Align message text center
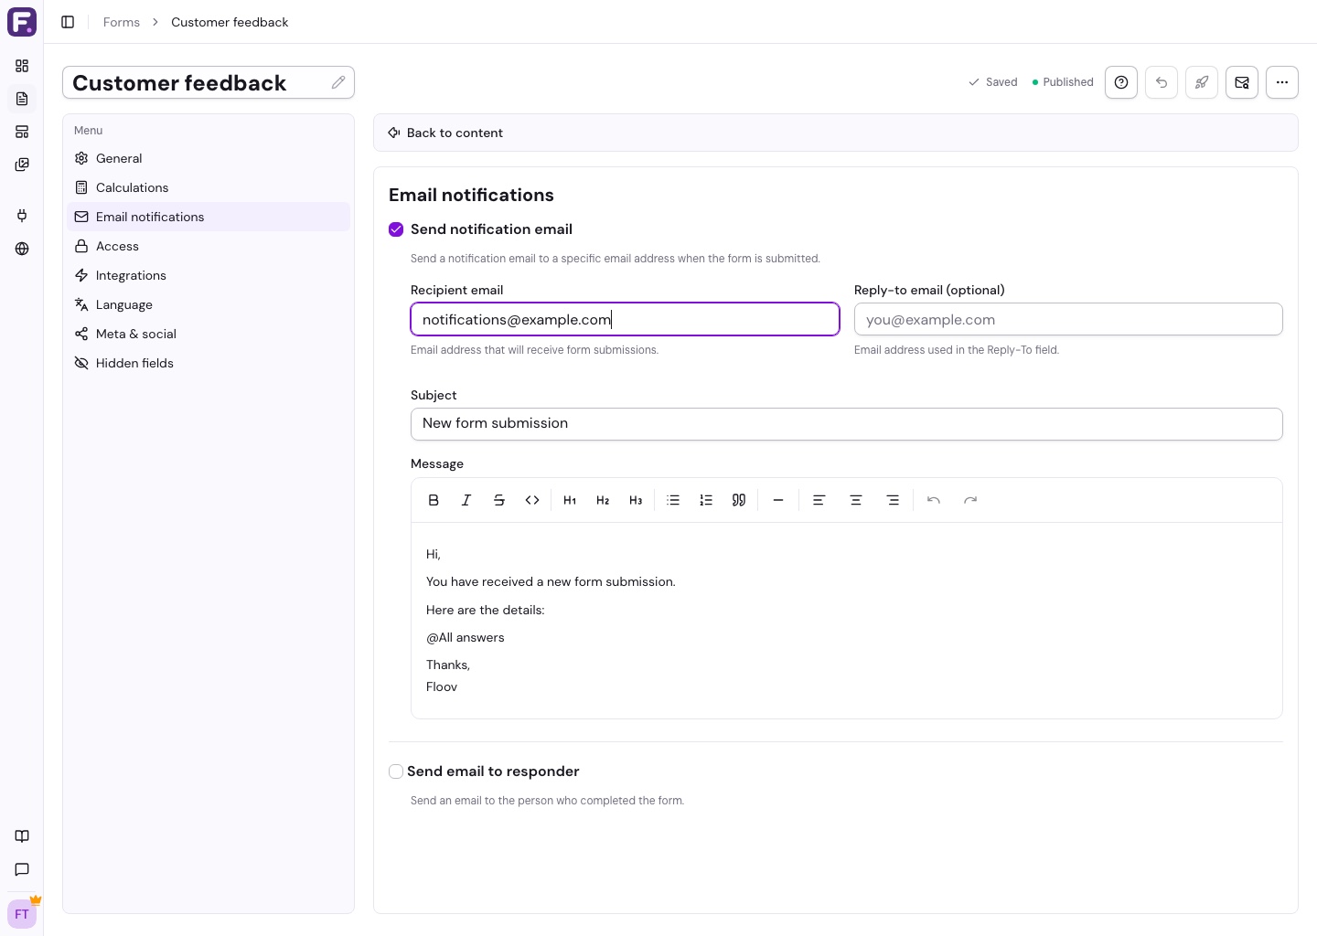Viewport: 1317px width, 936px height. (856, 500)
